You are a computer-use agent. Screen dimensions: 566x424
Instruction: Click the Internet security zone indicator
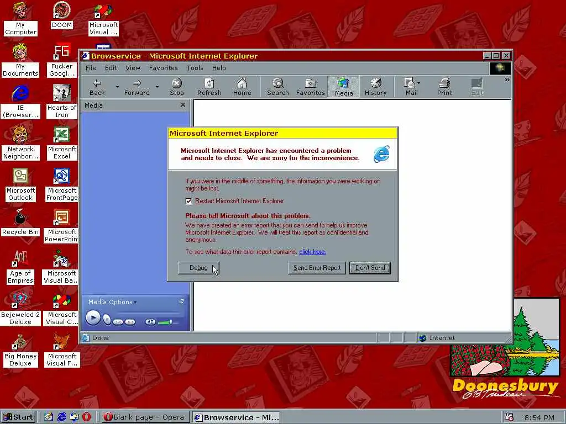point(438,338)
